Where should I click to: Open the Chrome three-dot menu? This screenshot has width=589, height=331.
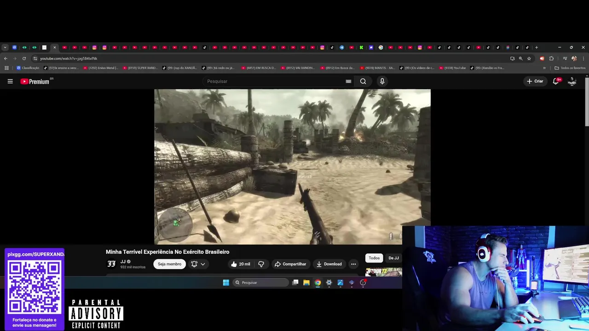coord(583,58)
